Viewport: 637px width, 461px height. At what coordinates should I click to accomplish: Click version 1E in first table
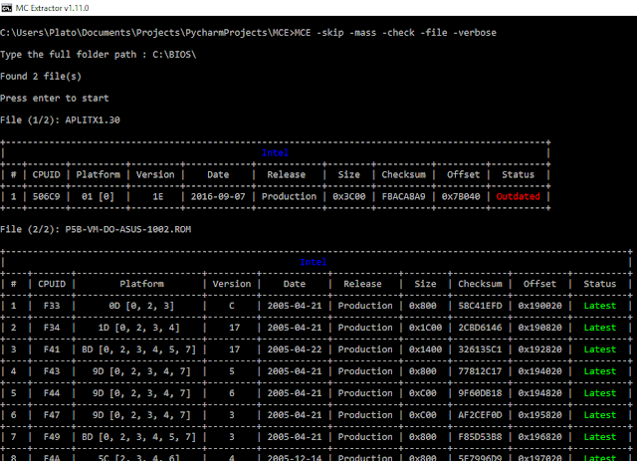tap(158, 197)
